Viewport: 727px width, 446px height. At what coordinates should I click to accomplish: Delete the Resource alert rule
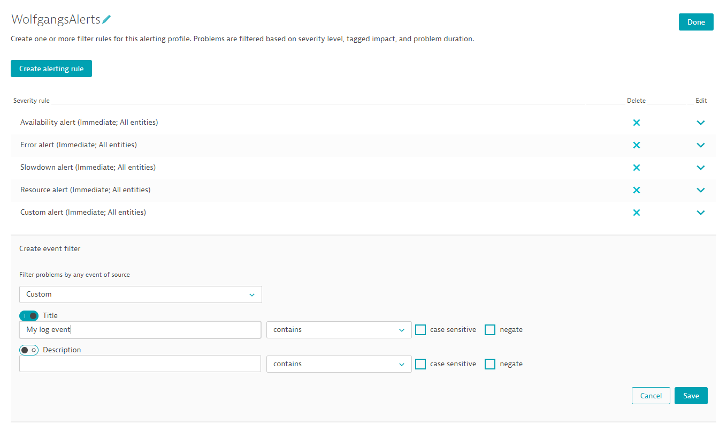tap(636, 190)
